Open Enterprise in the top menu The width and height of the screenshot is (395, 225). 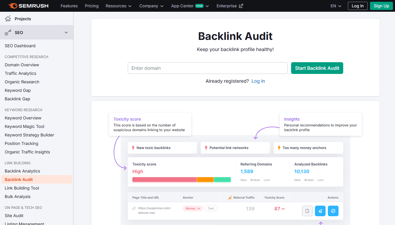click(x=230, y=6)
